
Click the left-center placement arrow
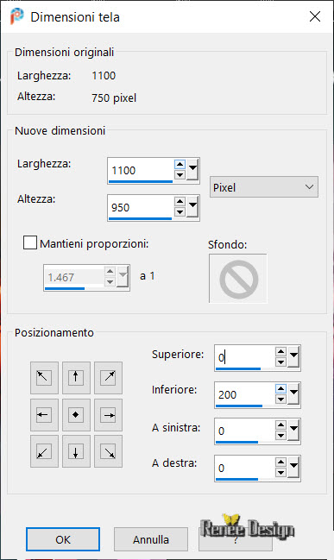(44, 415)
